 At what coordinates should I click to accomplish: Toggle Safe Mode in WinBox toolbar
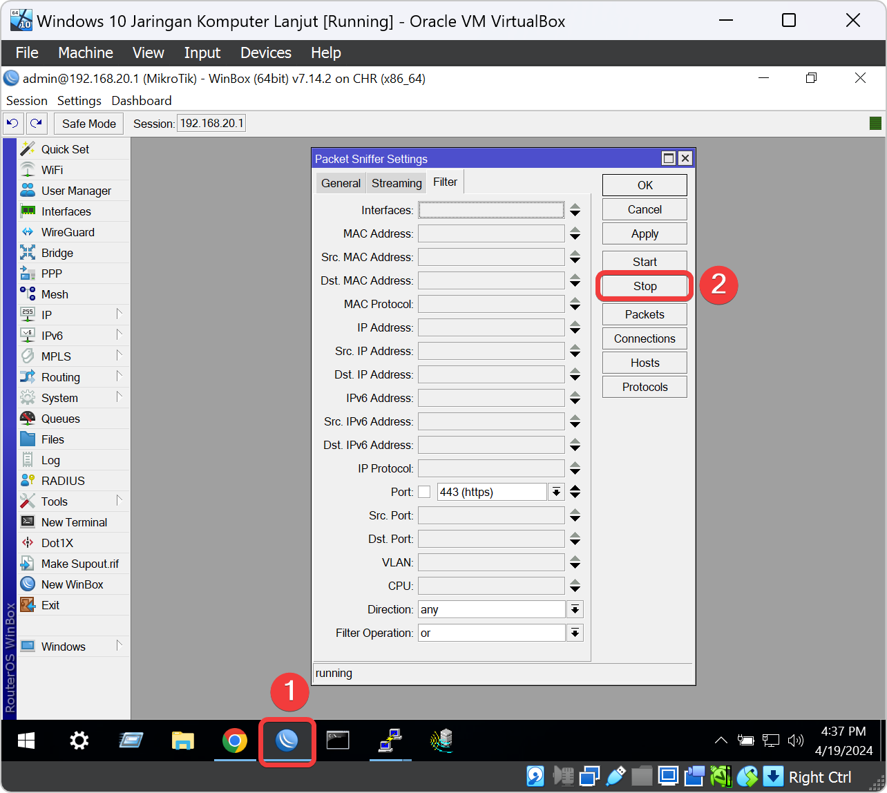tap(89, 124)
